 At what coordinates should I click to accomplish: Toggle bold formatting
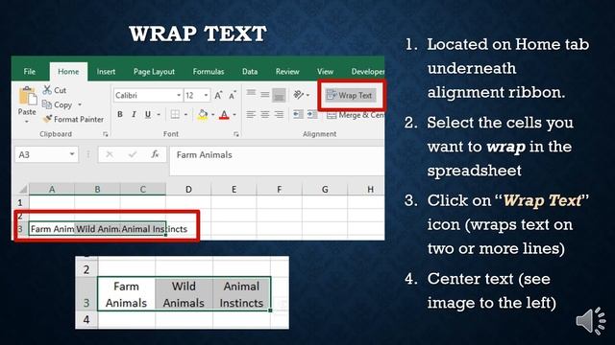click(120, 114)
